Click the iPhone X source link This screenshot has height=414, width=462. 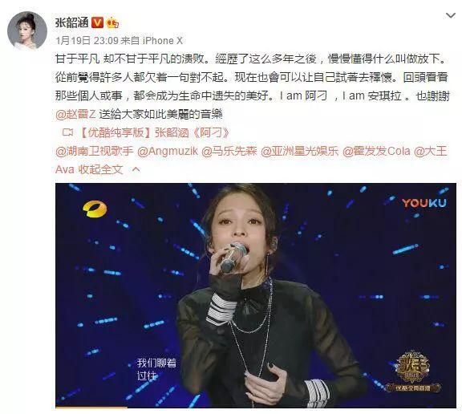click(163, 41)
